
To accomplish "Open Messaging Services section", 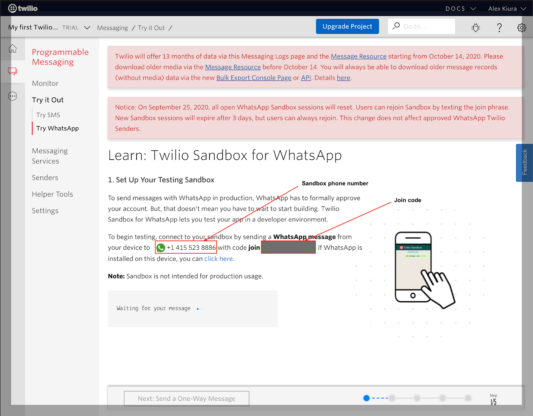I will tap(50, 156).
